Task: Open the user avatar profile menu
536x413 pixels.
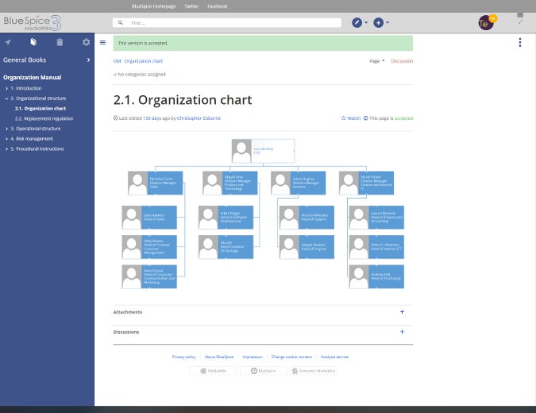Action: [x=486, y=23]
